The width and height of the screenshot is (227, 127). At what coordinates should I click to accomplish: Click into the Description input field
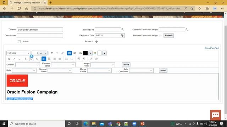(40, 36)
